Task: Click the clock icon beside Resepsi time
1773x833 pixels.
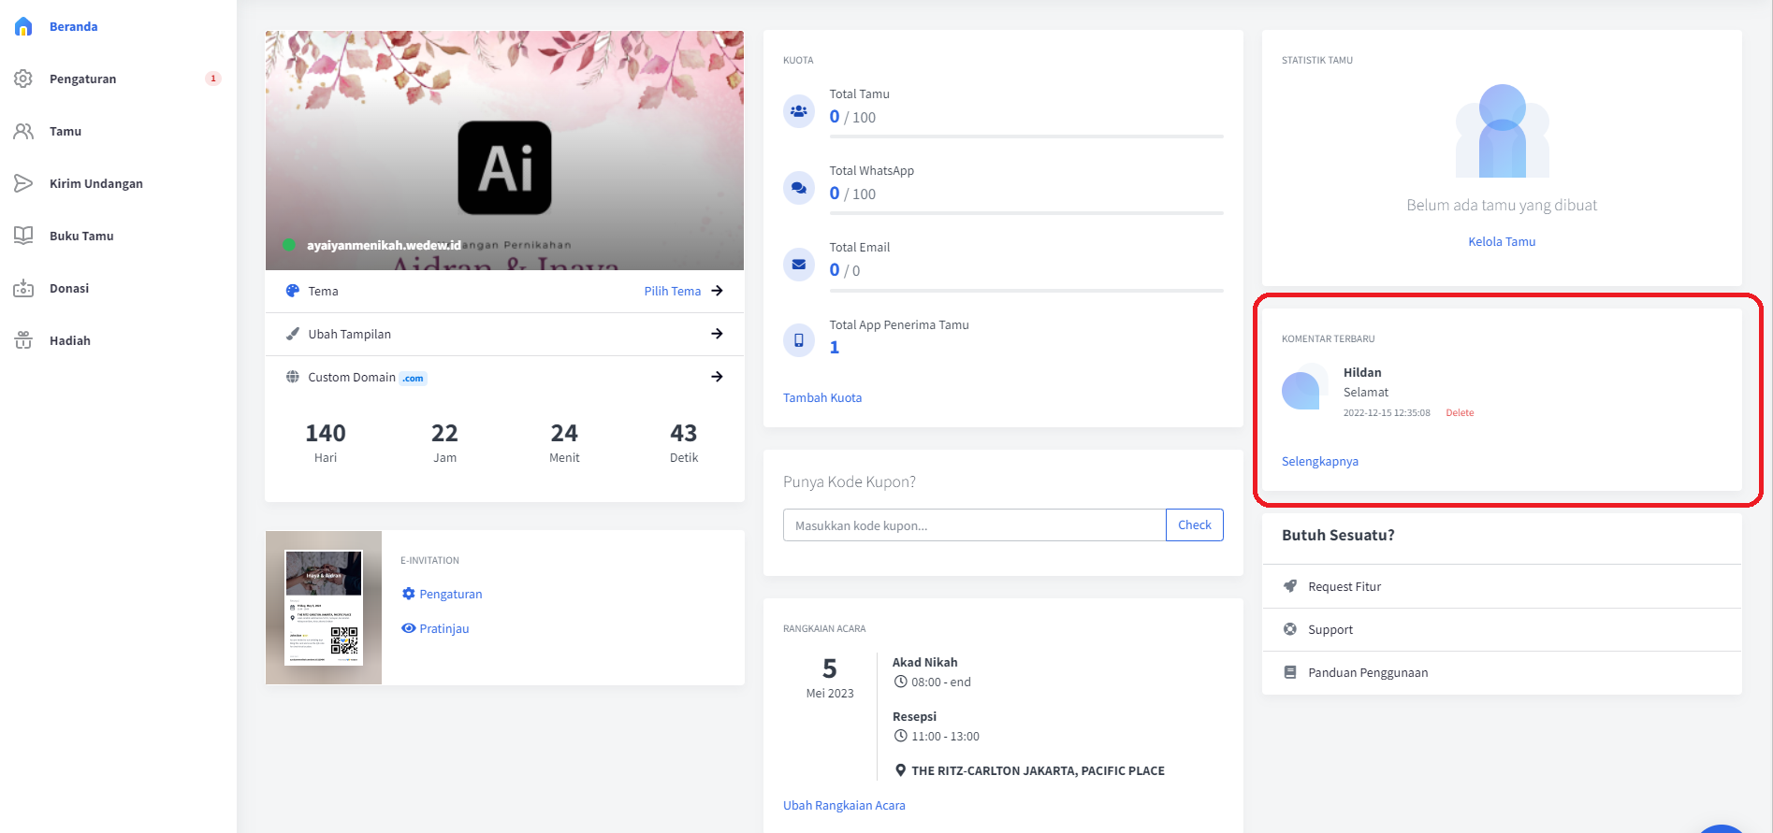Action: 900,736
